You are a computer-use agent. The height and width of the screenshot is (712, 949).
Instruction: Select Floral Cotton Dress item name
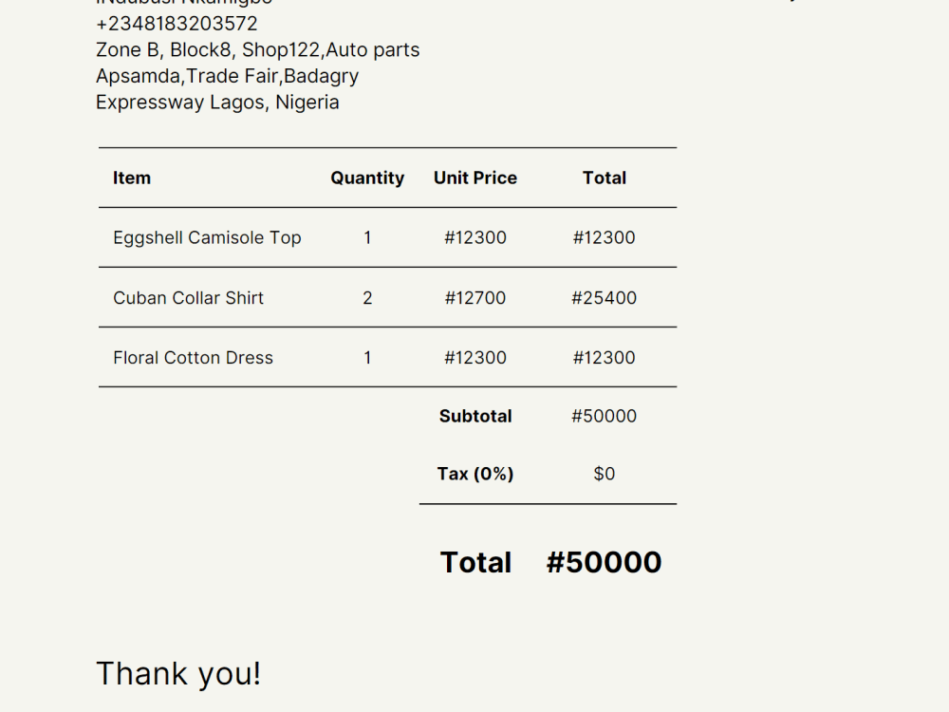193,358
